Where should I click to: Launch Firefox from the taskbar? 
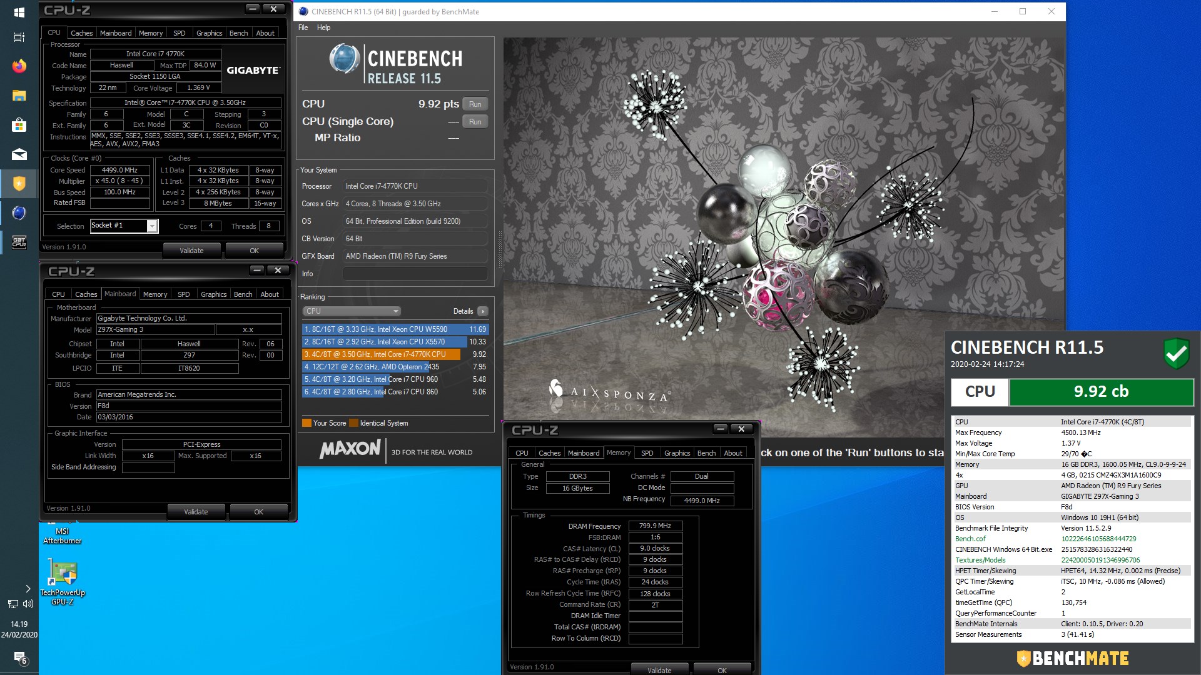(19, 66)
